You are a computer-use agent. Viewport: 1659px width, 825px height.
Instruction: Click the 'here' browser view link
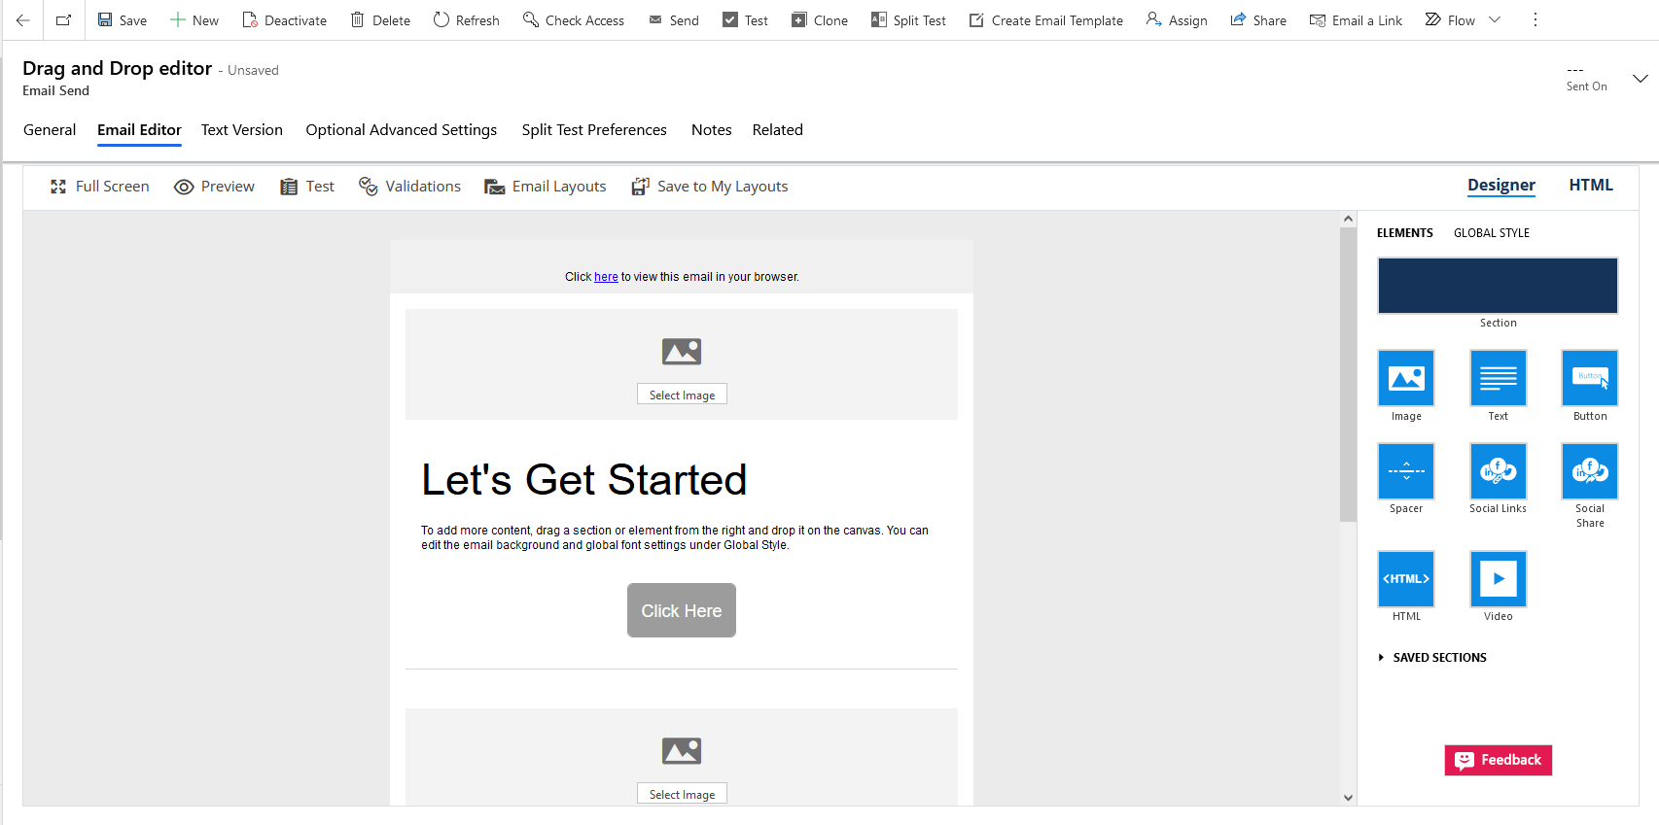click(x=606, y=277)
